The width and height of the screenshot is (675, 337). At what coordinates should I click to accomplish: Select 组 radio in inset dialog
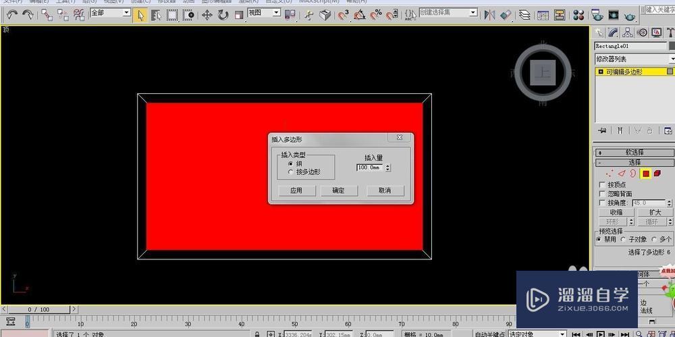pyautogui.click(x=291, y=163)
